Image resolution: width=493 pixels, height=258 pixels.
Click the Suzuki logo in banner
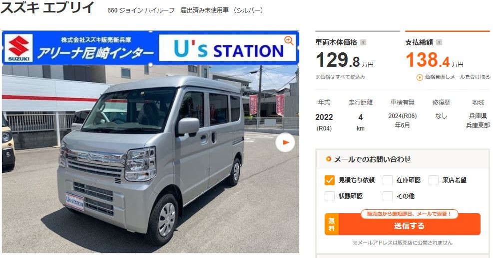19,48
